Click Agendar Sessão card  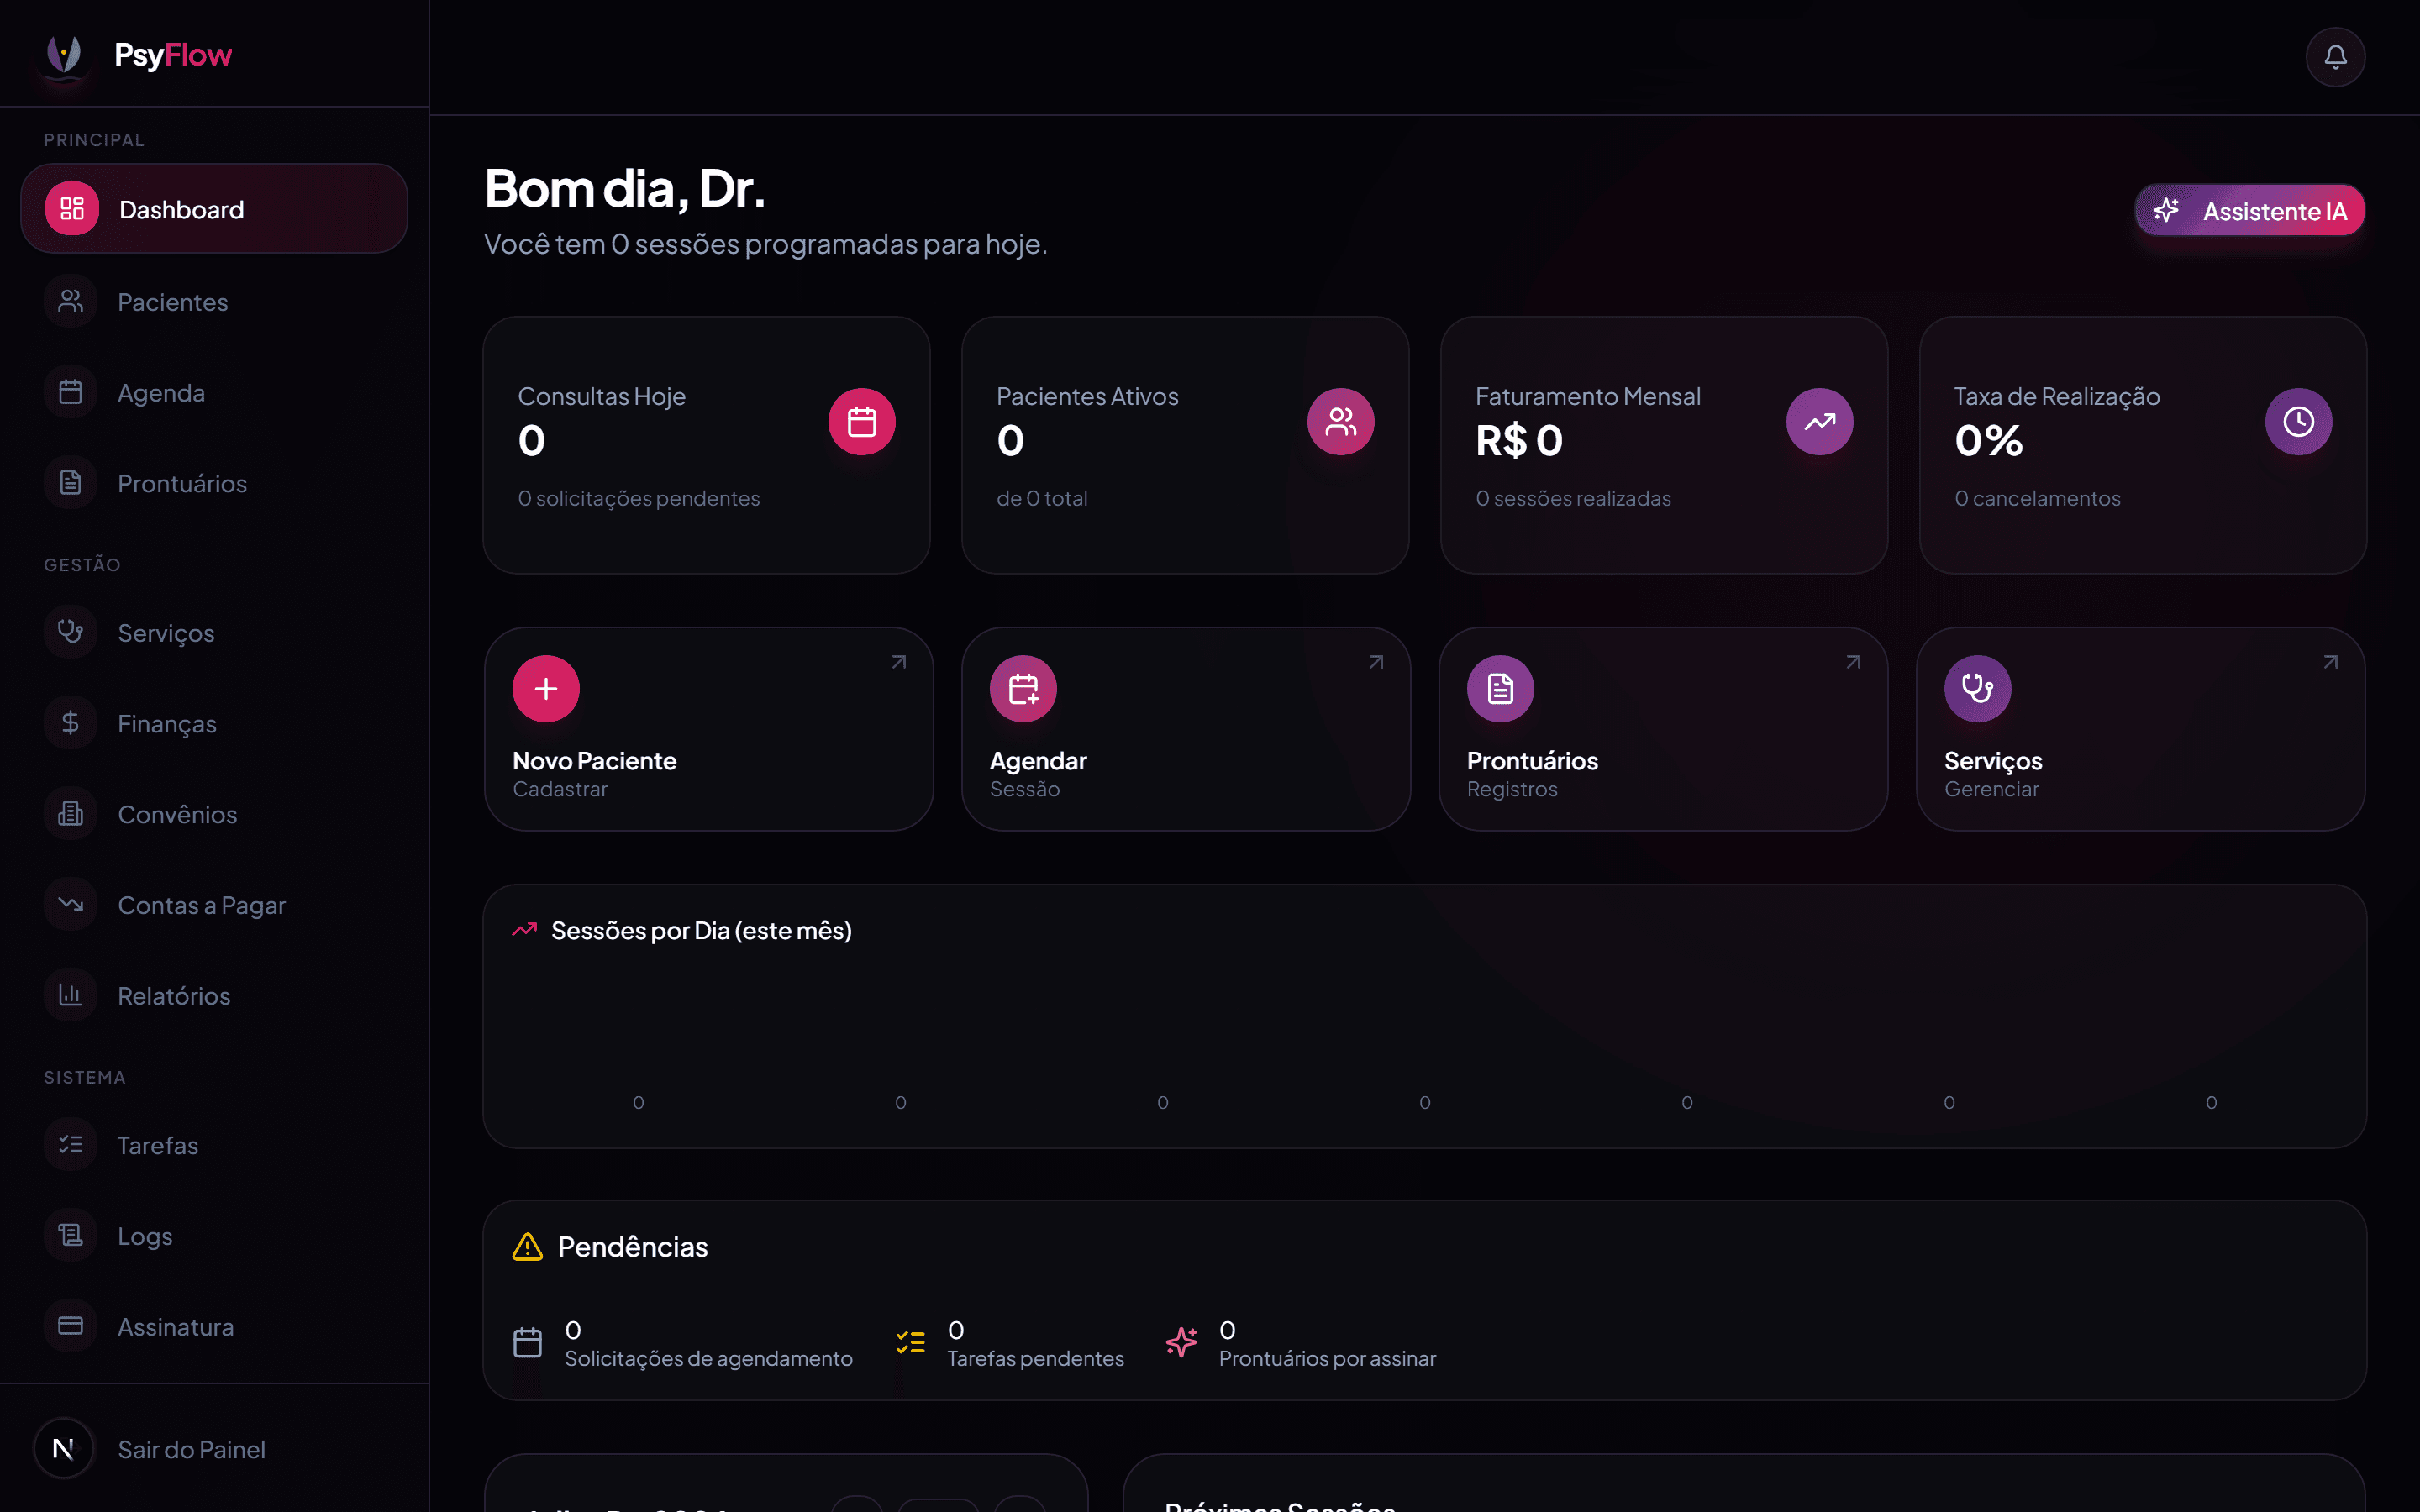1186,729
